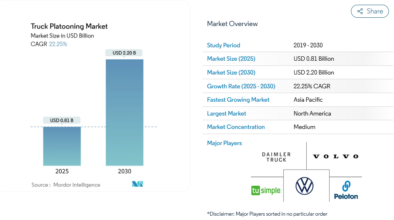Click the Mordor Intelligence logo in chart
This screenshot has width=394, height=220.
[138, 184]
